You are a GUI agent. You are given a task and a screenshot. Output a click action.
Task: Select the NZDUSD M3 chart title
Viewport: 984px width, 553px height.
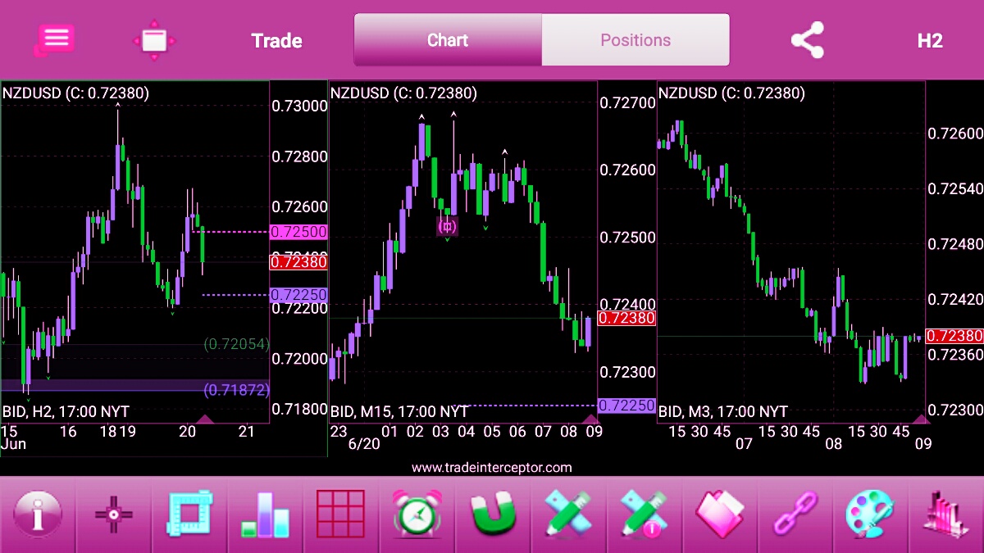pos(731,93)
